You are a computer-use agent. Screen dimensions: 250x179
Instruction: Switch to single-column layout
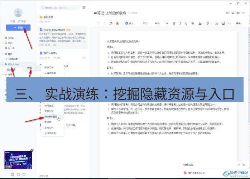coord(24,175)
